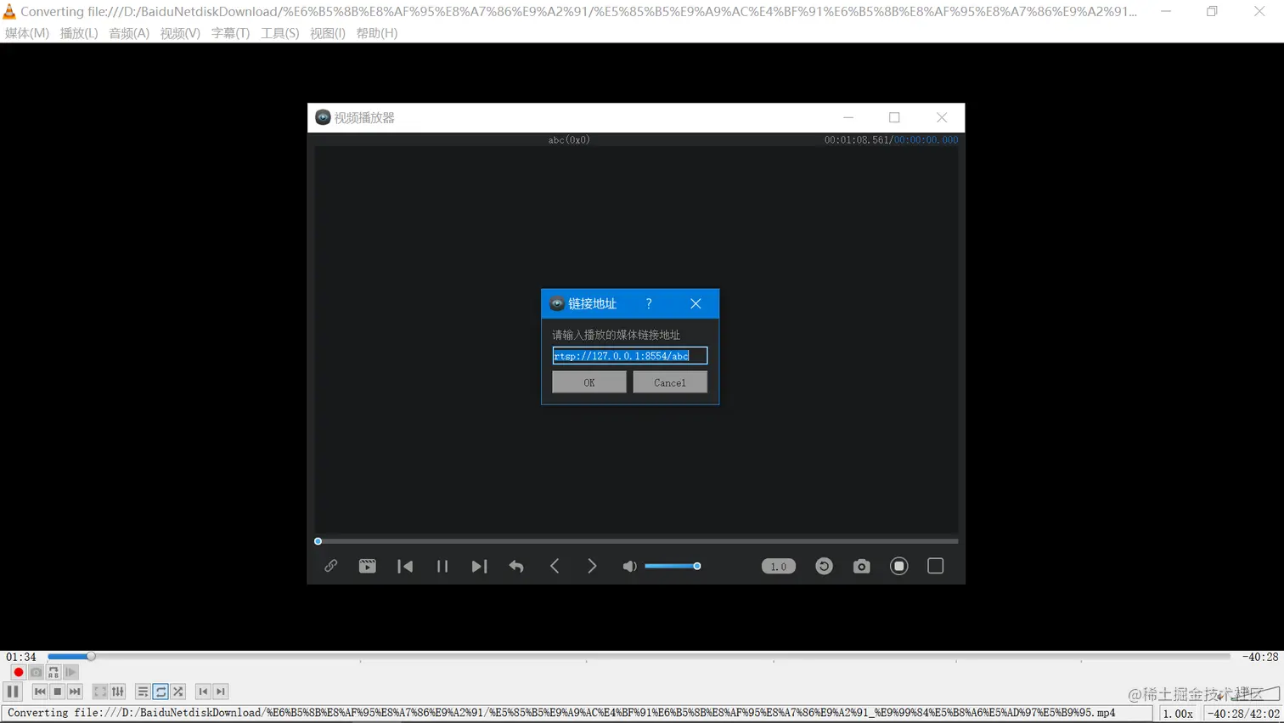This screenshot has width=1284, height=723.
Task: Click the VLC cone icon in title bar
Action: click(9, 12)
